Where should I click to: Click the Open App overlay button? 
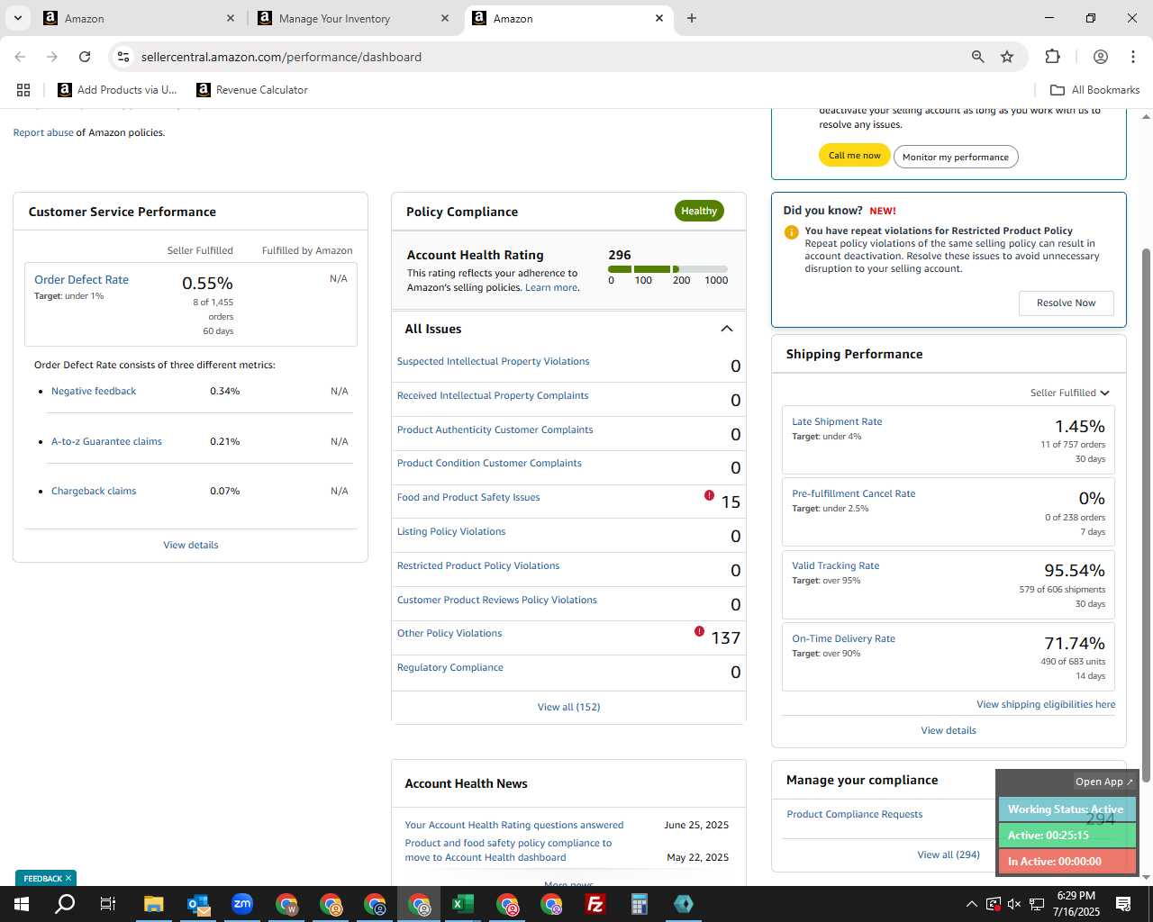point(1104,782)
